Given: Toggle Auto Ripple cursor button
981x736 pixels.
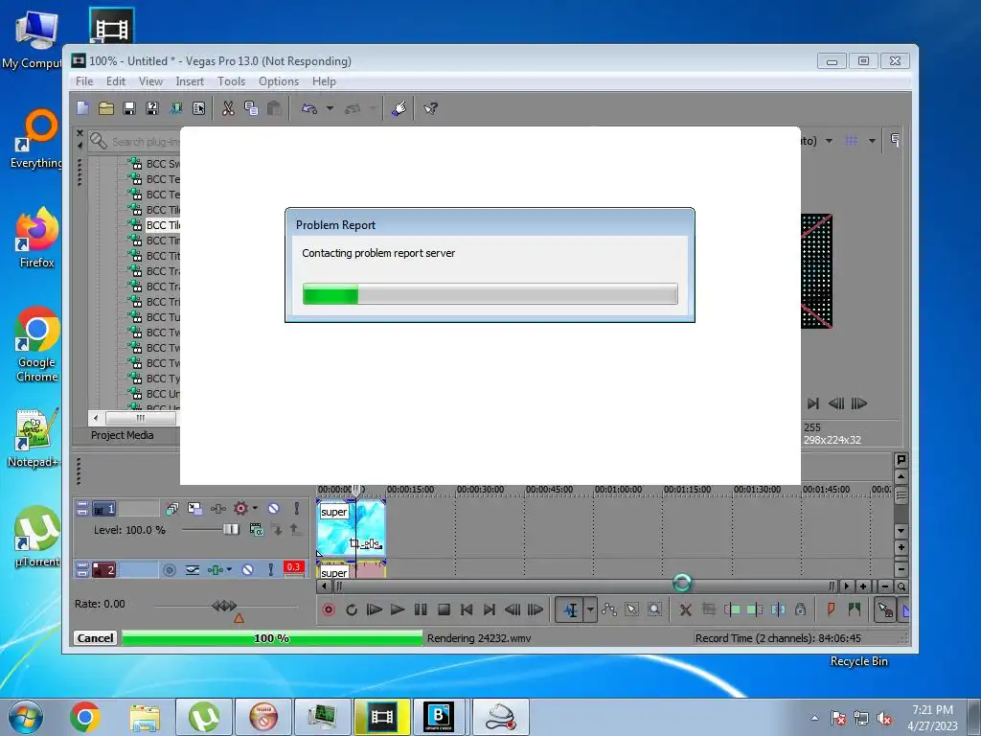Looking at the screenshot, I should pyautogui.click(x=884, y=609).
